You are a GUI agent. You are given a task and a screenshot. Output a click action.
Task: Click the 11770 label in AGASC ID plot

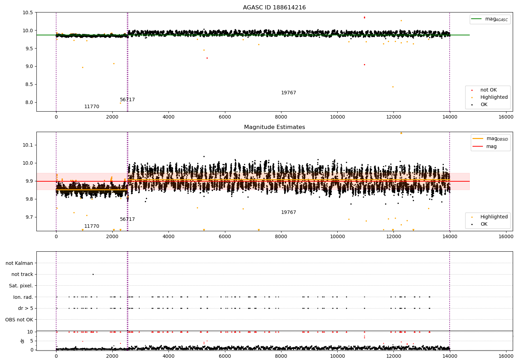click(92, 107)
